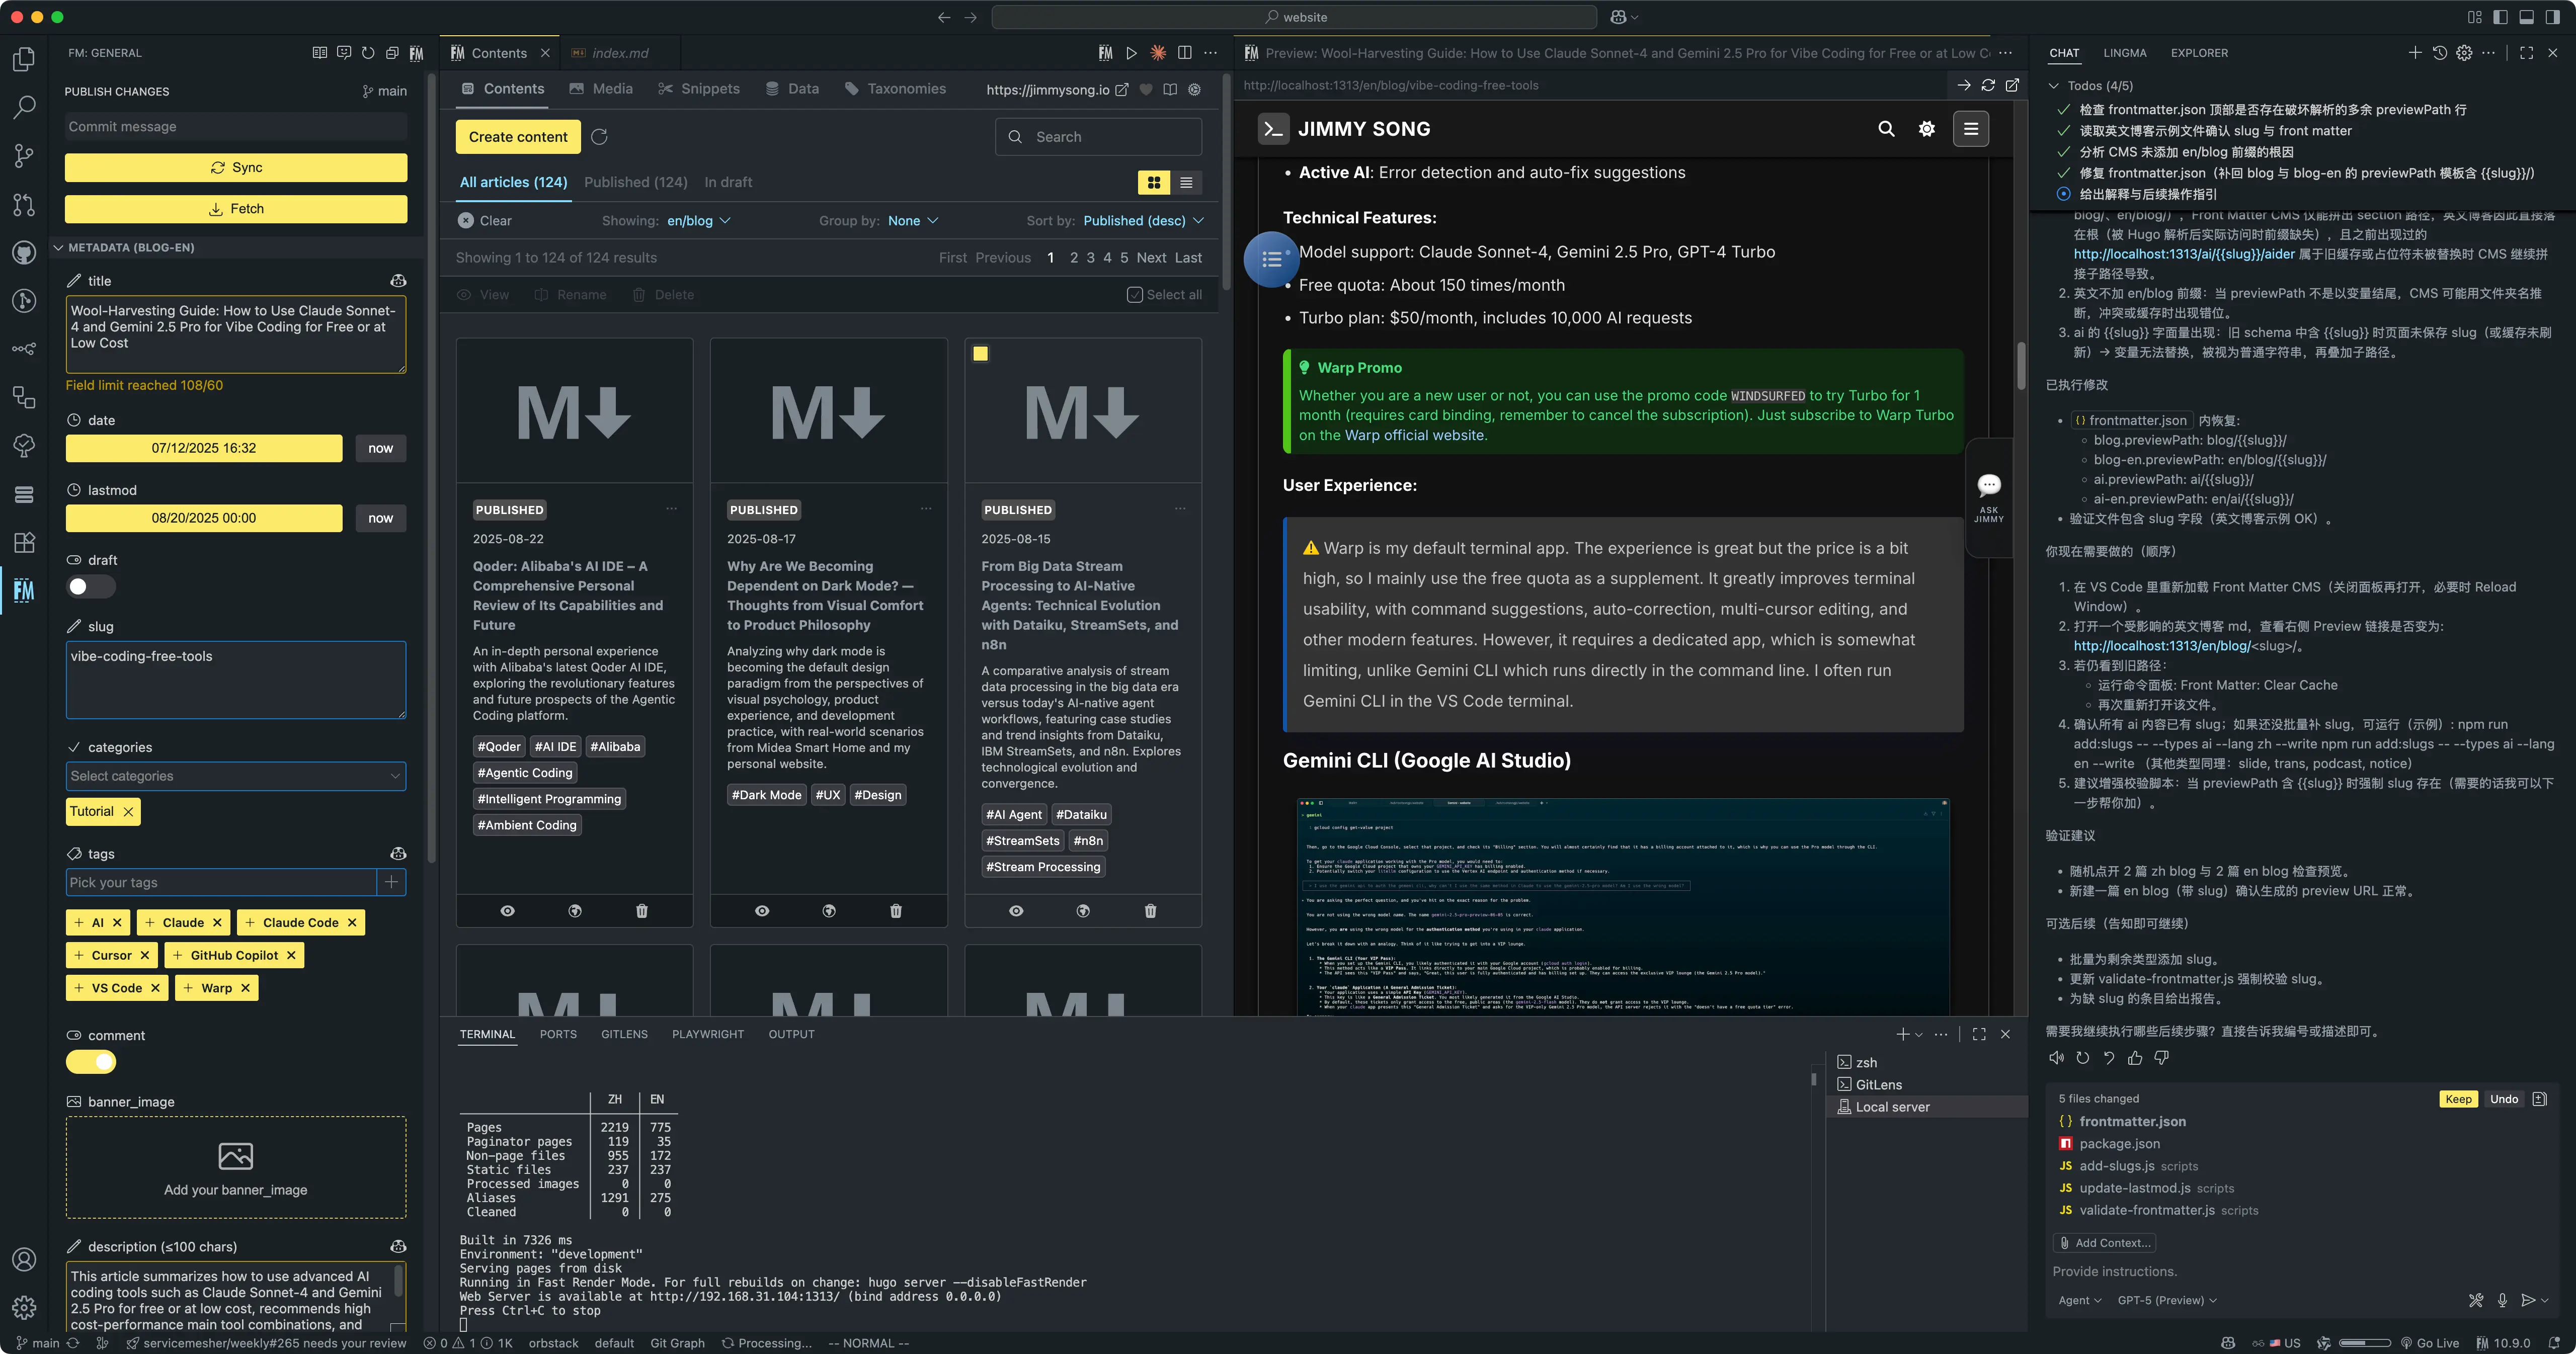Click the AI title generation icon
Screen dimensions: 2576x1354
pyautogui.click(x=398, y=281)
